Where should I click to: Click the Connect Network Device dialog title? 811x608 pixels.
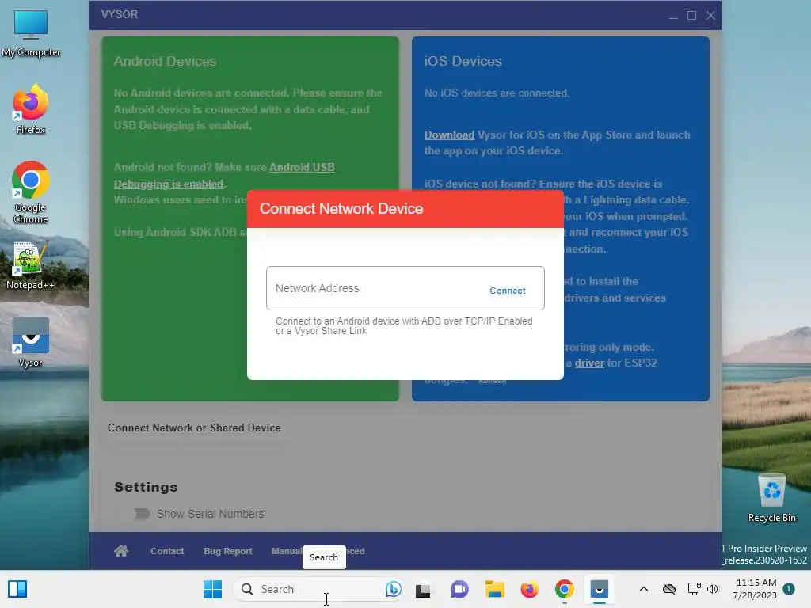pos(341,209)
